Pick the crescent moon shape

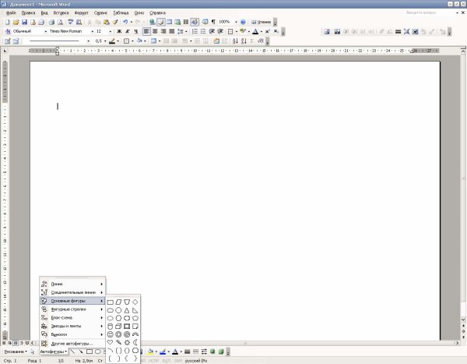pyautogui.click(x=135, y=343)
